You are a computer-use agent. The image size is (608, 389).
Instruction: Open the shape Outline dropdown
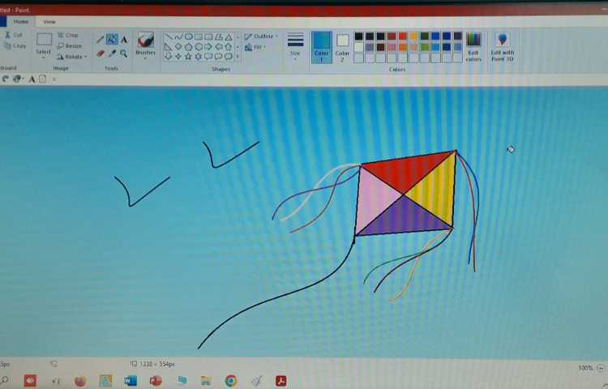(x=262, y=36)
